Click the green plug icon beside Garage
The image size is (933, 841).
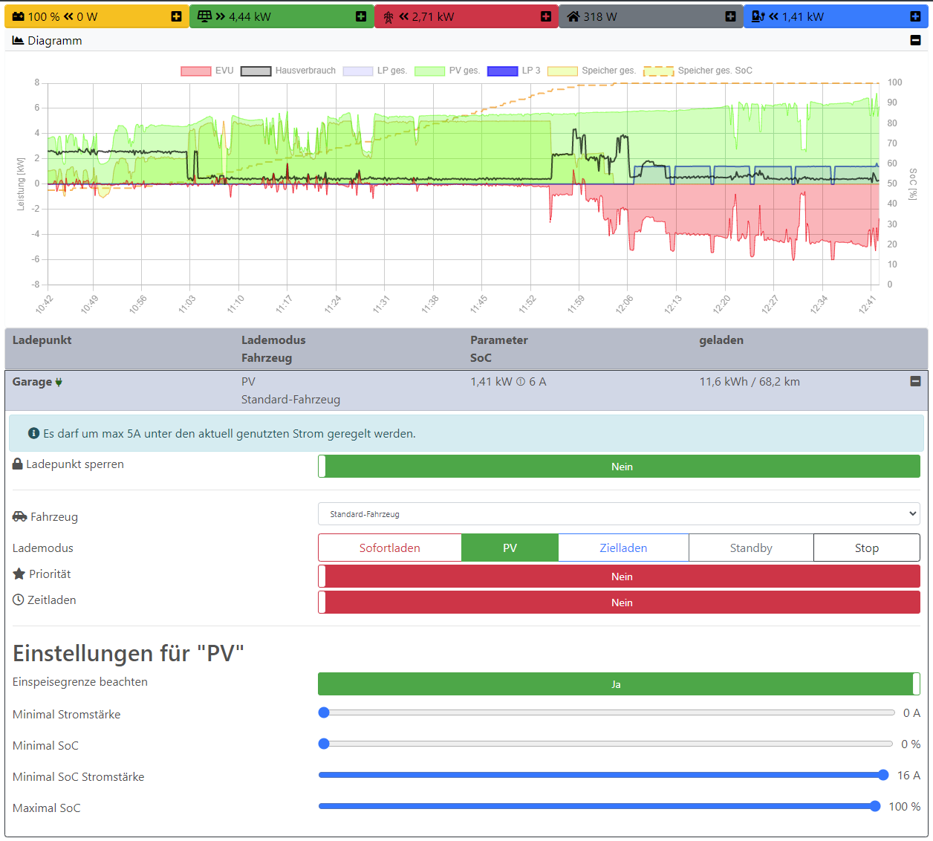coord(59,382)
